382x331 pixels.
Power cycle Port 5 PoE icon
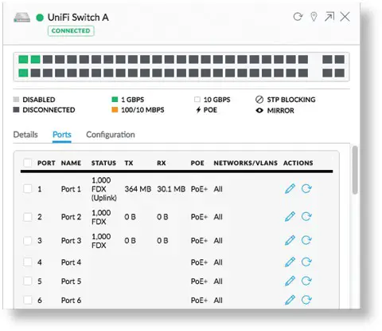(x=306, y=281)
